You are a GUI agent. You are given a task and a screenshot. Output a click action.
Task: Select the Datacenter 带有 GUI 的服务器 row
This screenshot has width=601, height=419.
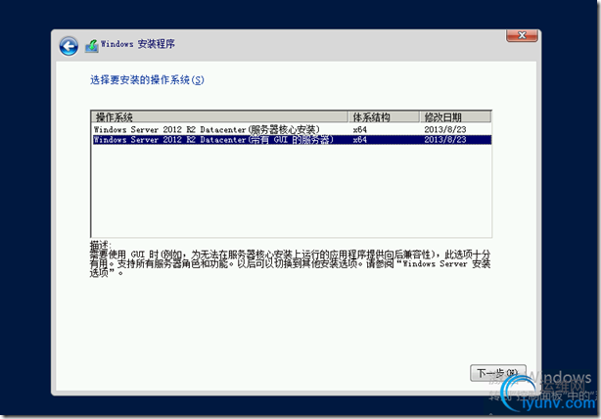(292, 140)
